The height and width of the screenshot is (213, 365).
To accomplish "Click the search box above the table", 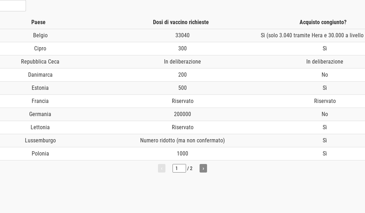I will pyautogui.click(x=12, y=6).
